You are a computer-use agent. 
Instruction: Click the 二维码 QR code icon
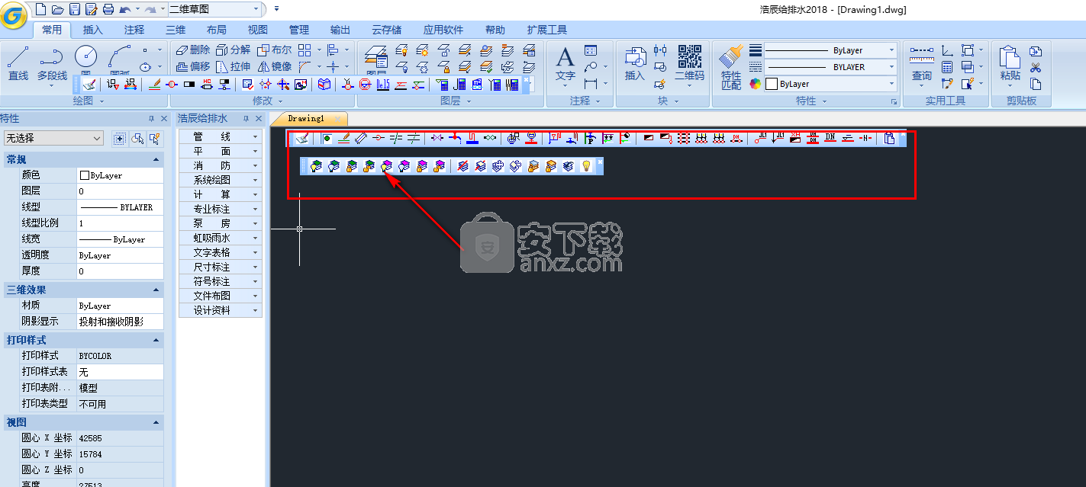pos(690,61)
